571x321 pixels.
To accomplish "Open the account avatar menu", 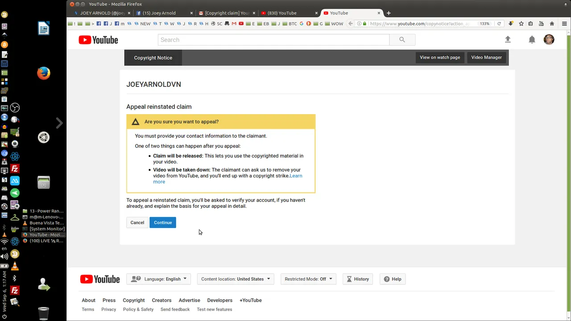I will point(549,40).
